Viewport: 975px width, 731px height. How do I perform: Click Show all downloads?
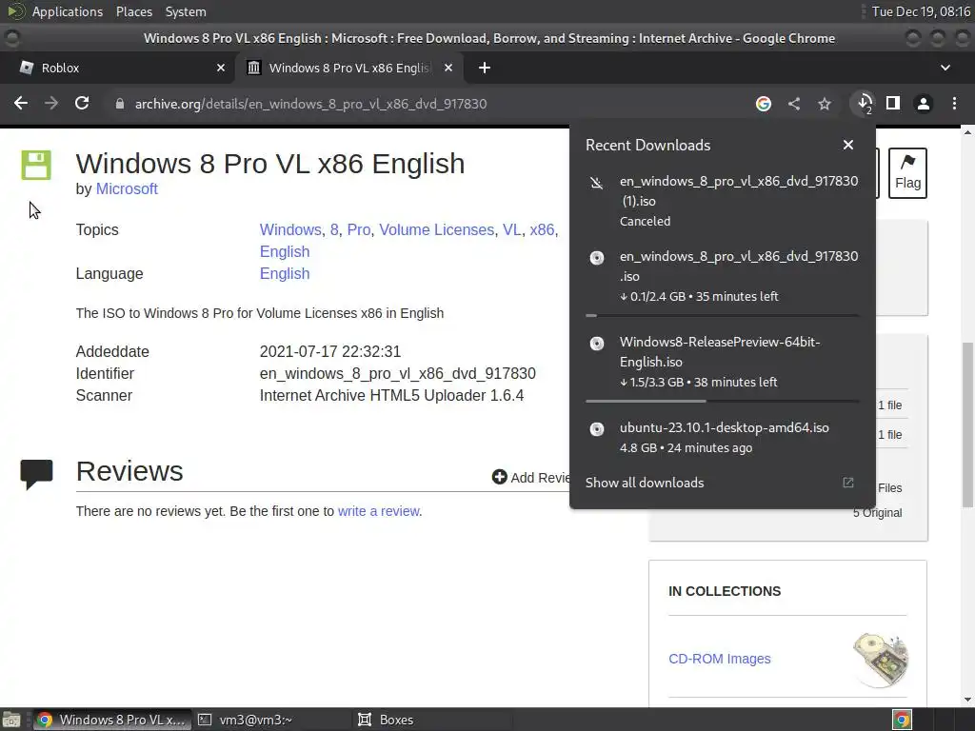[645, 483]
